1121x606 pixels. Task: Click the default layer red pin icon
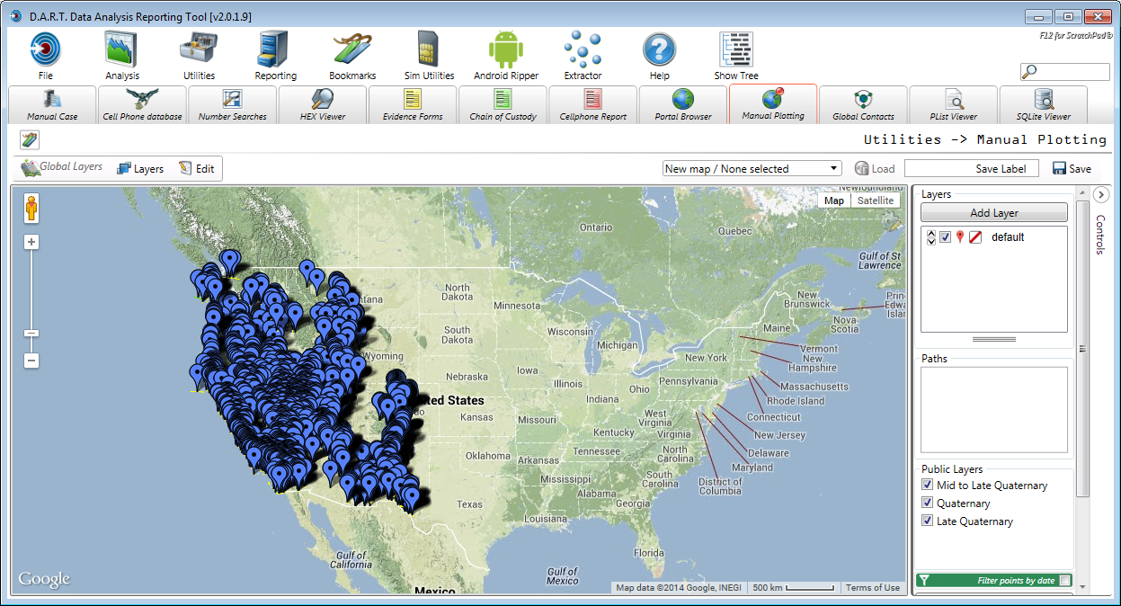pos(960,237)
